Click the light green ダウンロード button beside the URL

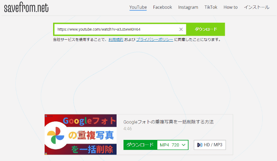click(205, 29)
